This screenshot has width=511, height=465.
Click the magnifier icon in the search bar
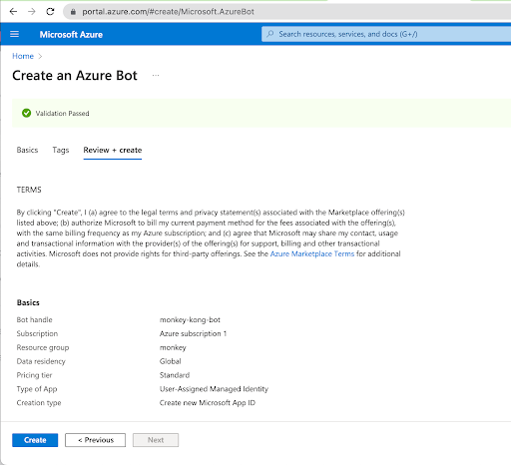(x=270, y=34)
